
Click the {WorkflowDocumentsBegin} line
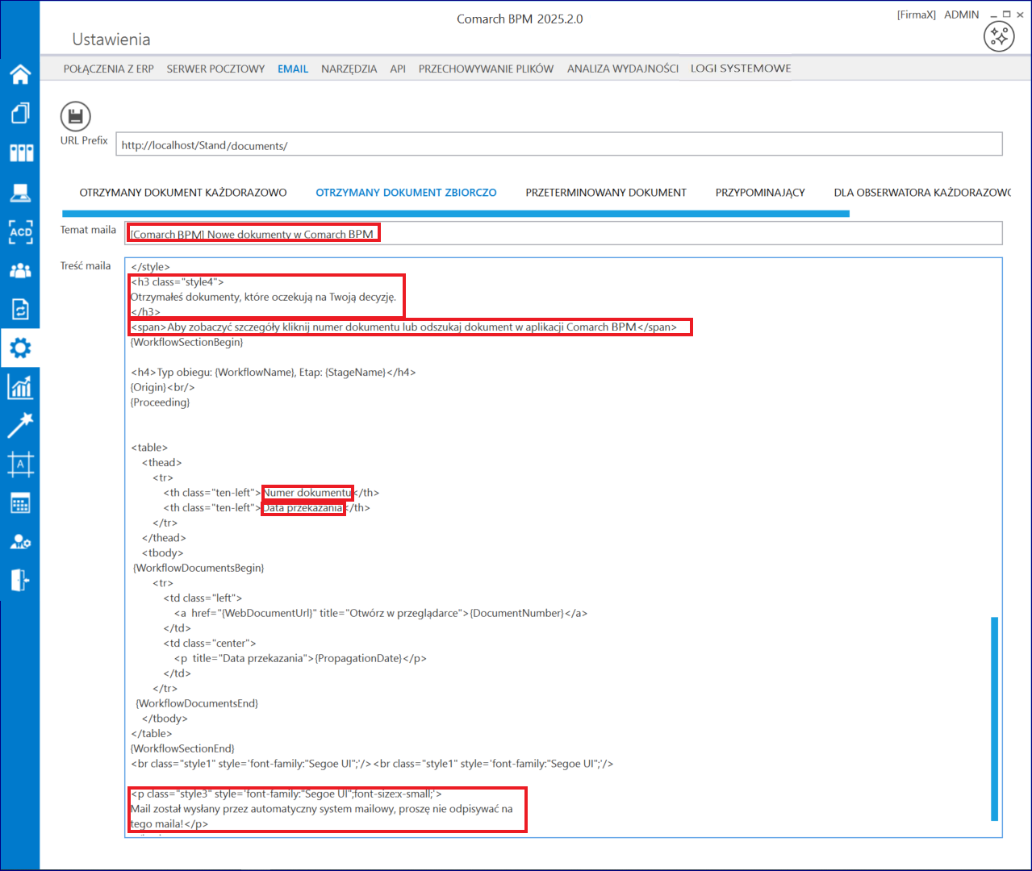(198, 568)
